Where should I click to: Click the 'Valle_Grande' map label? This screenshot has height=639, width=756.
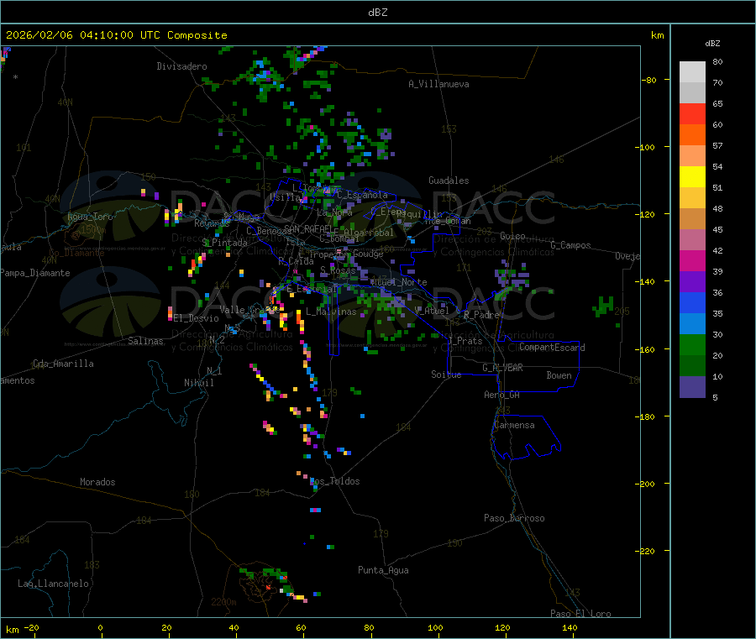click(x=249, y=310)
